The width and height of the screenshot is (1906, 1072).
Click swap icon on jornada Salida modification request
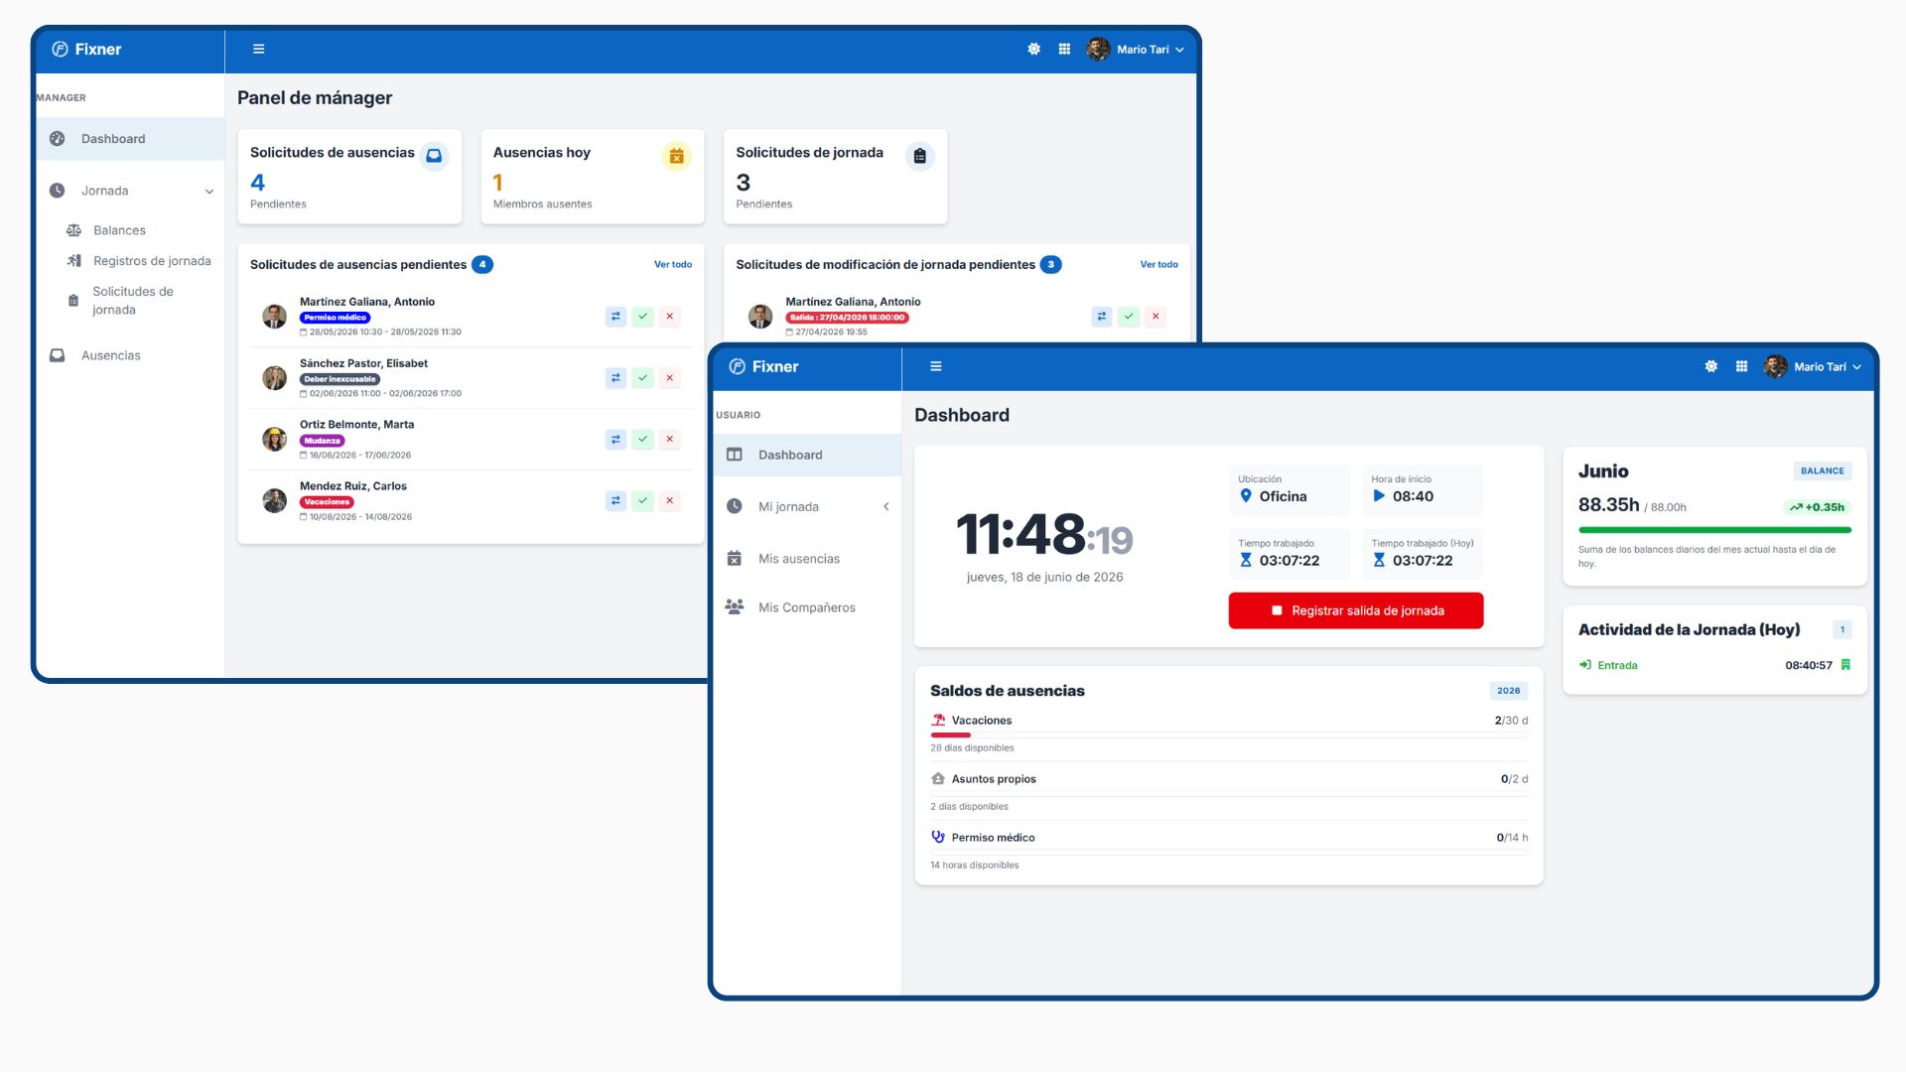1102,317
